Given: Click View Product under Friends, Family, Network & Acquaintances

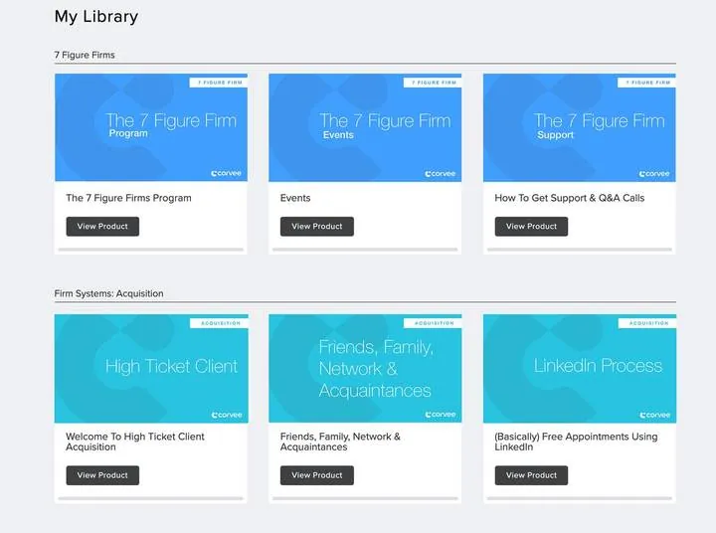Looking at the screenshot, I should [317, 475].
